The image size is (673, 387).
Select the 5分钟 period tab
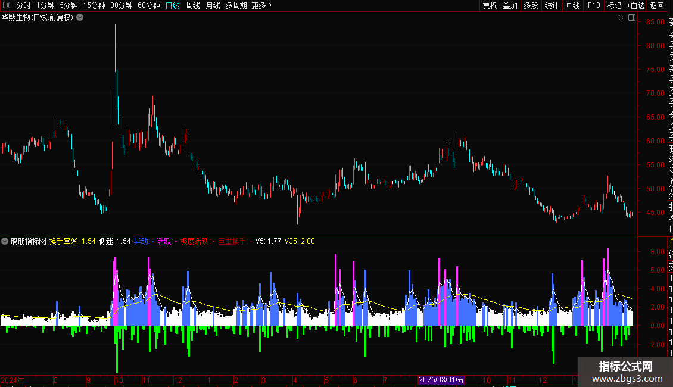(x=68, y=5)
